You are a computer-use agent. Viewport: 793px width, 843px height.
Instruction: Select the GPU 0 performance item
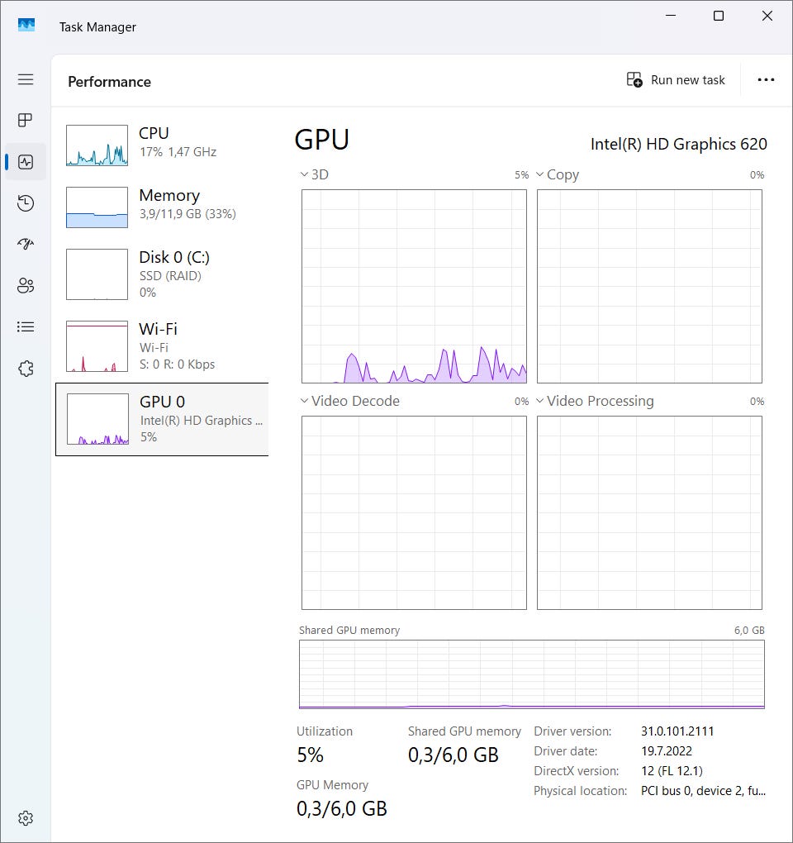[162, 419]
